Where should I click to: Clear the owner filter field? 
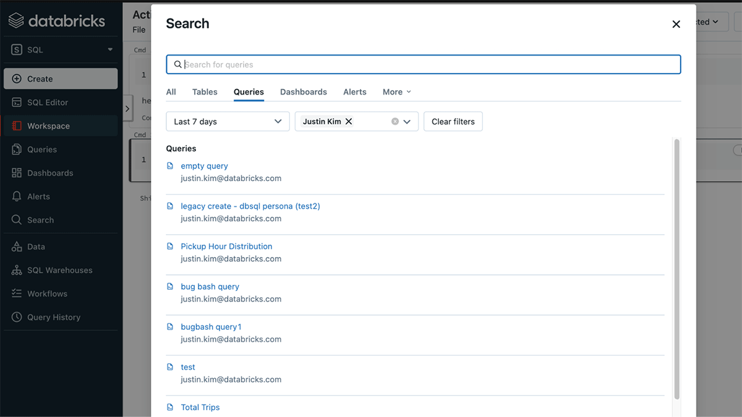click(395, 122)
